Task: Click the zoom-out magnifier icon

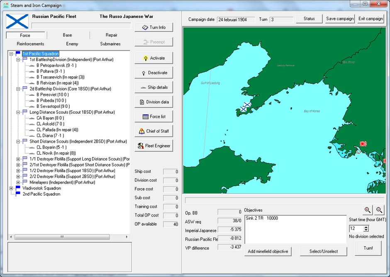Action: click(379, 210)
